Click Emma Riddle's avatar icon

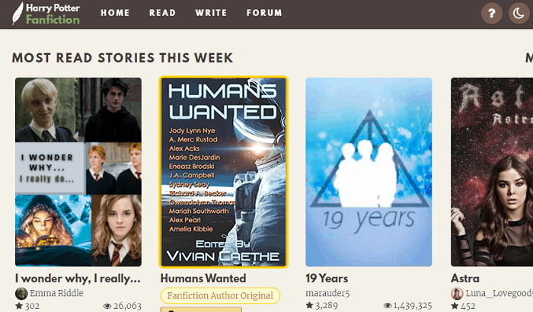21,293
